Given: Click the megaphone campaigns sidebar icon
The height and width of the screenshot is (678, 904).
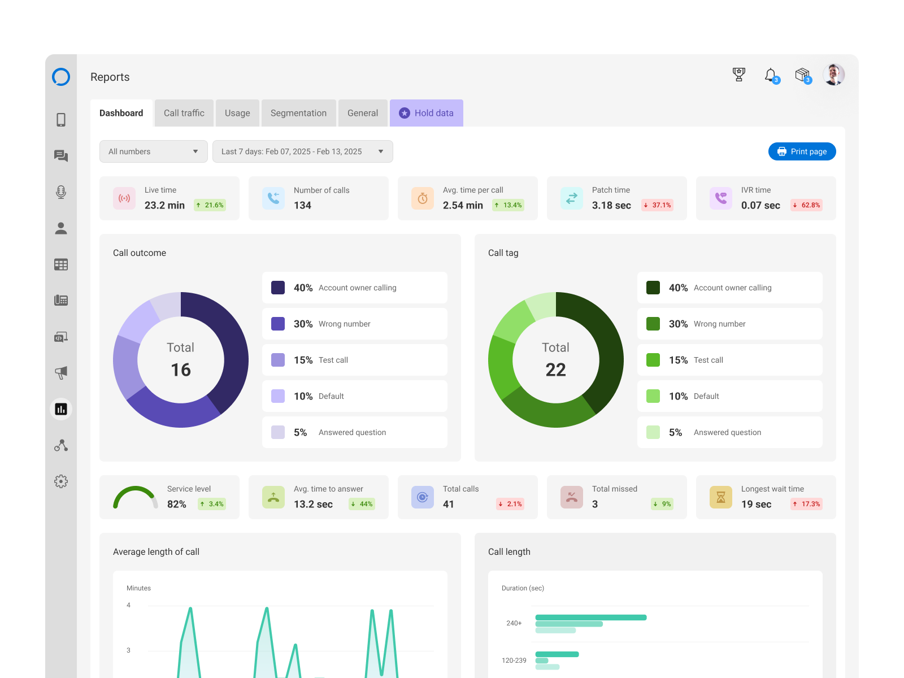Looking at the screenshot, I should pyautogui.click(x=61, y=372).
